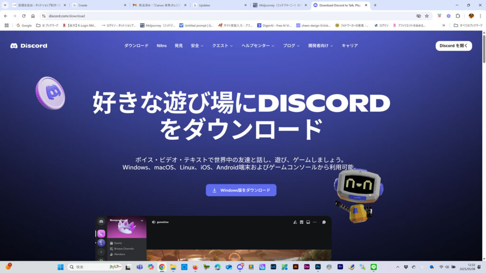Expand the クエスト dropdown menu
Viewport: 486px width, 273px height.
click(x=222, y=46)
